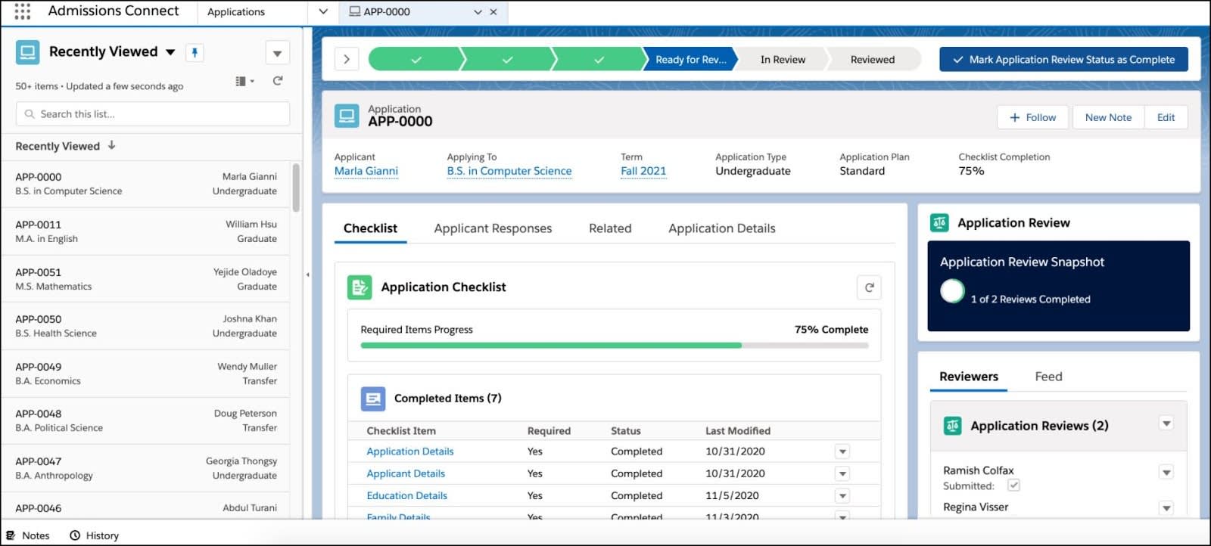Screen dimensions: 1211x546
Task: Switch to Applicant Responses tab
Action: 493,228
